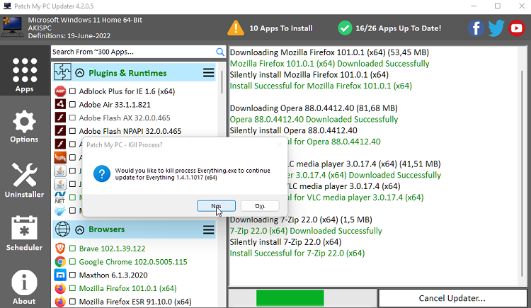This screenshot has height=308, width=531.
Task: Click the Plugins & Runtimes puzzle icon
Action: (x=62, y=72)
